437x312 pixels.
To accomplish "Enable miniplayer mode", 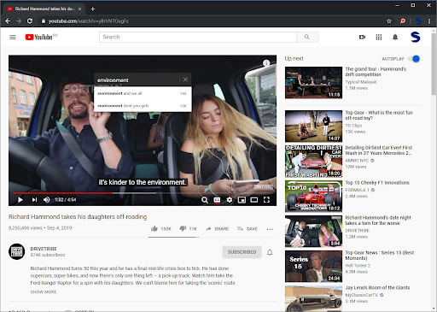I will (x=242, y=200).
